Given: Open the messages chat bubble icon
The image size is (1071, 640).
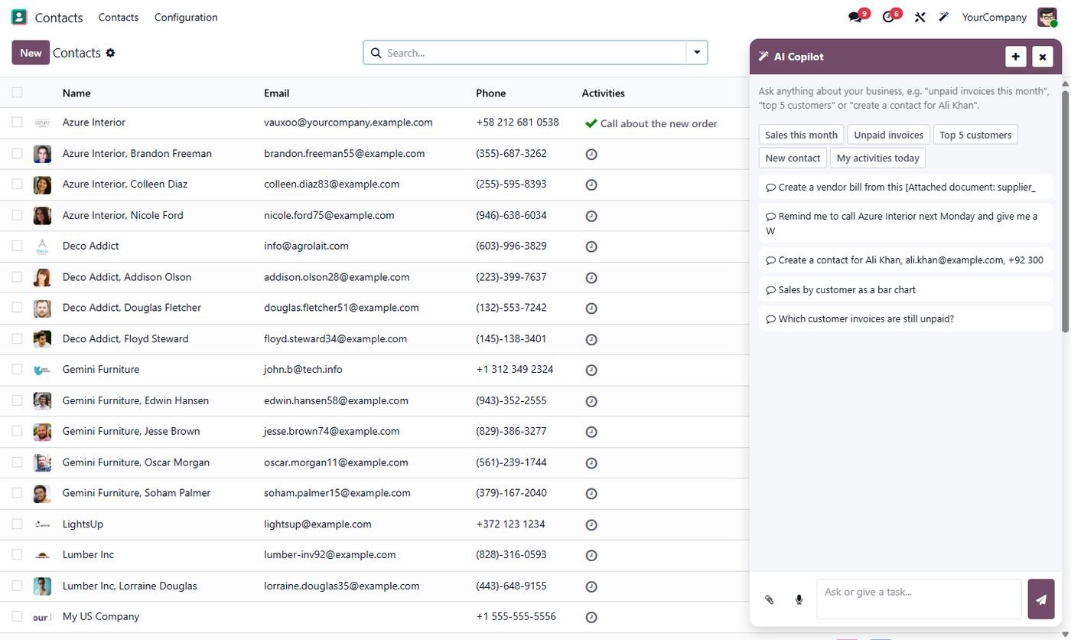Looking at the screenshot, I should pyautogui.click(x=855, y=17).
